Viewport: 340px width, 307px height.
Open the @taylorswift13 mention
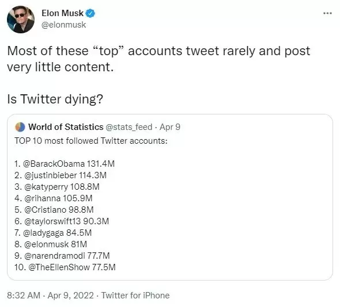pos(52,221)
